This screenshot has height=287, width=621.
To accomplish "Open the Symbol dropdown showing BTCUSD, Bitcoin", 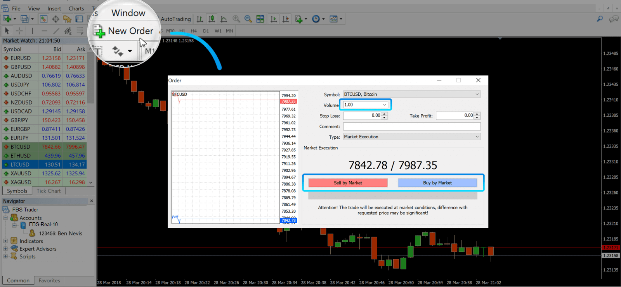I will pos(411,94).
